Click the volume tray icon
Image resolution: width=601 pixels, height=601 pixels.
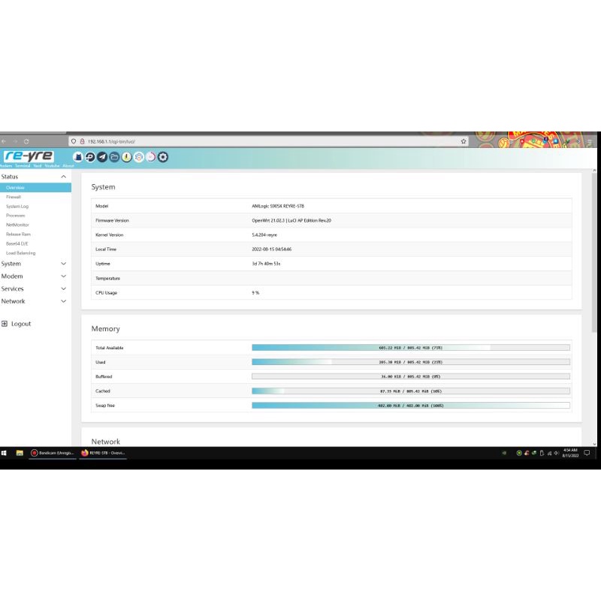pyautogui.click(x=557, y=453)
